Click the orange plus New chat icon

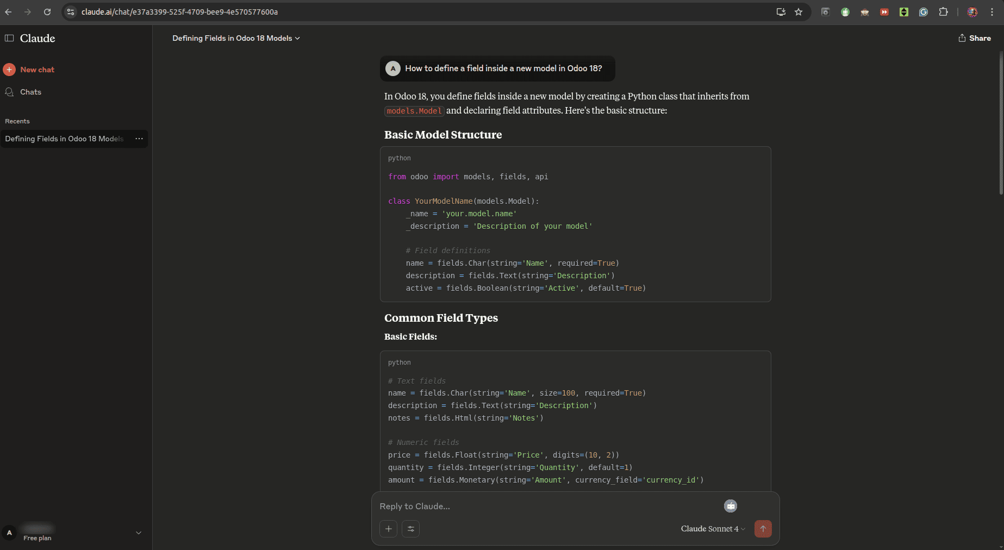(x=9, y=70)
